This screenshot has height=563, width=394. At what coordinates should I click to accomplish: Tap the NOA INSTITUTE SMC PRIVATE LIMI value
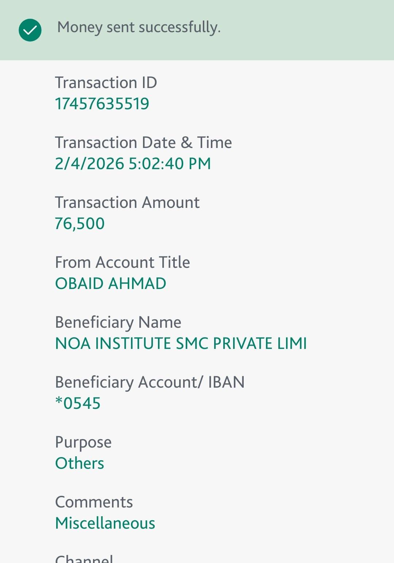click(181, 343)
